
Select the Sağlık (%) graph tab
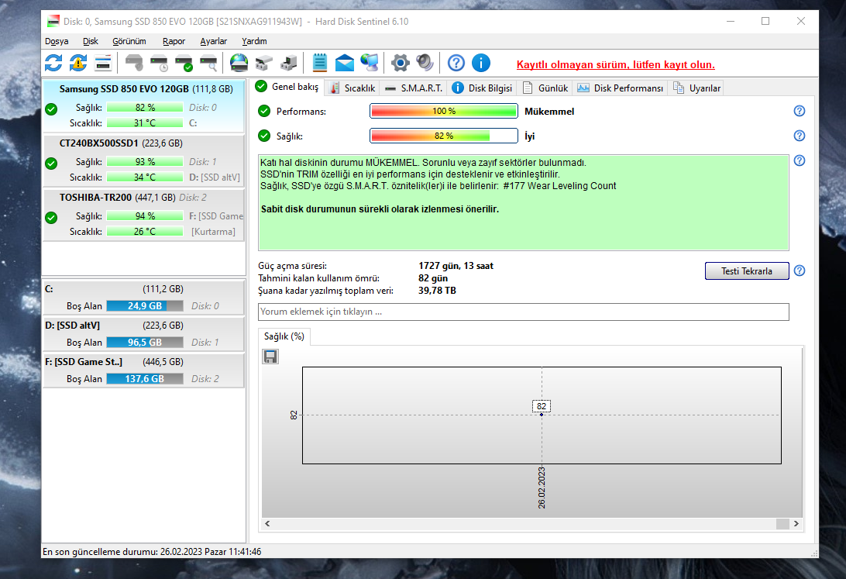[284, 336]
